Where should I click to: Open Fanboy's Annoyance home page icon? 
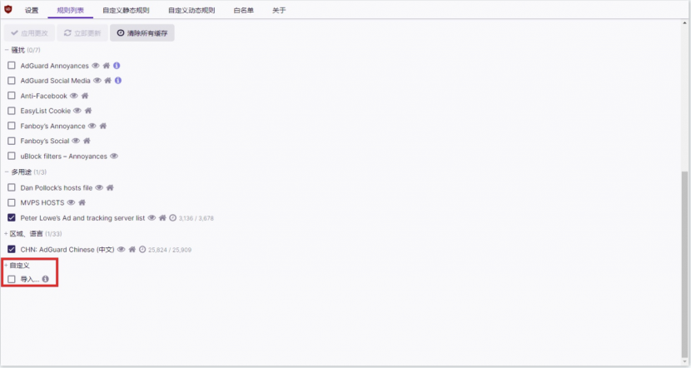102,126
